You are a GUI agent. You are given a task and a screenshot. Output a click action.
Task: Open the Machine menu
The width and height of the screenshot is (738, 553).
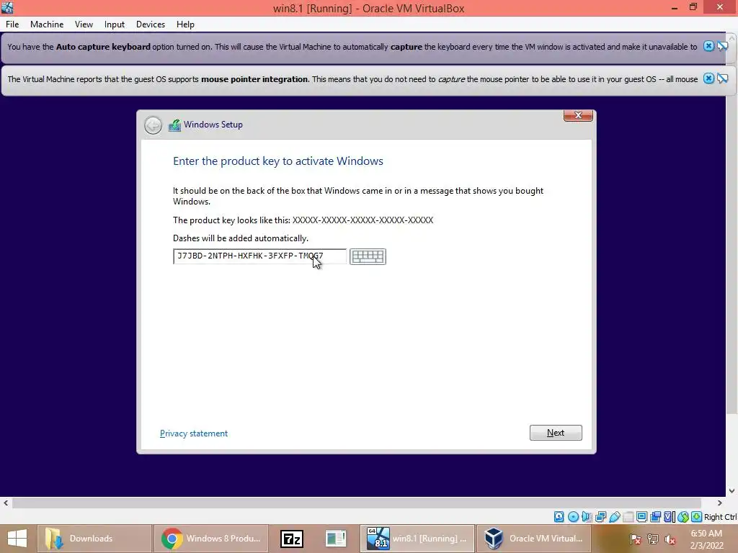click(47, 24)
